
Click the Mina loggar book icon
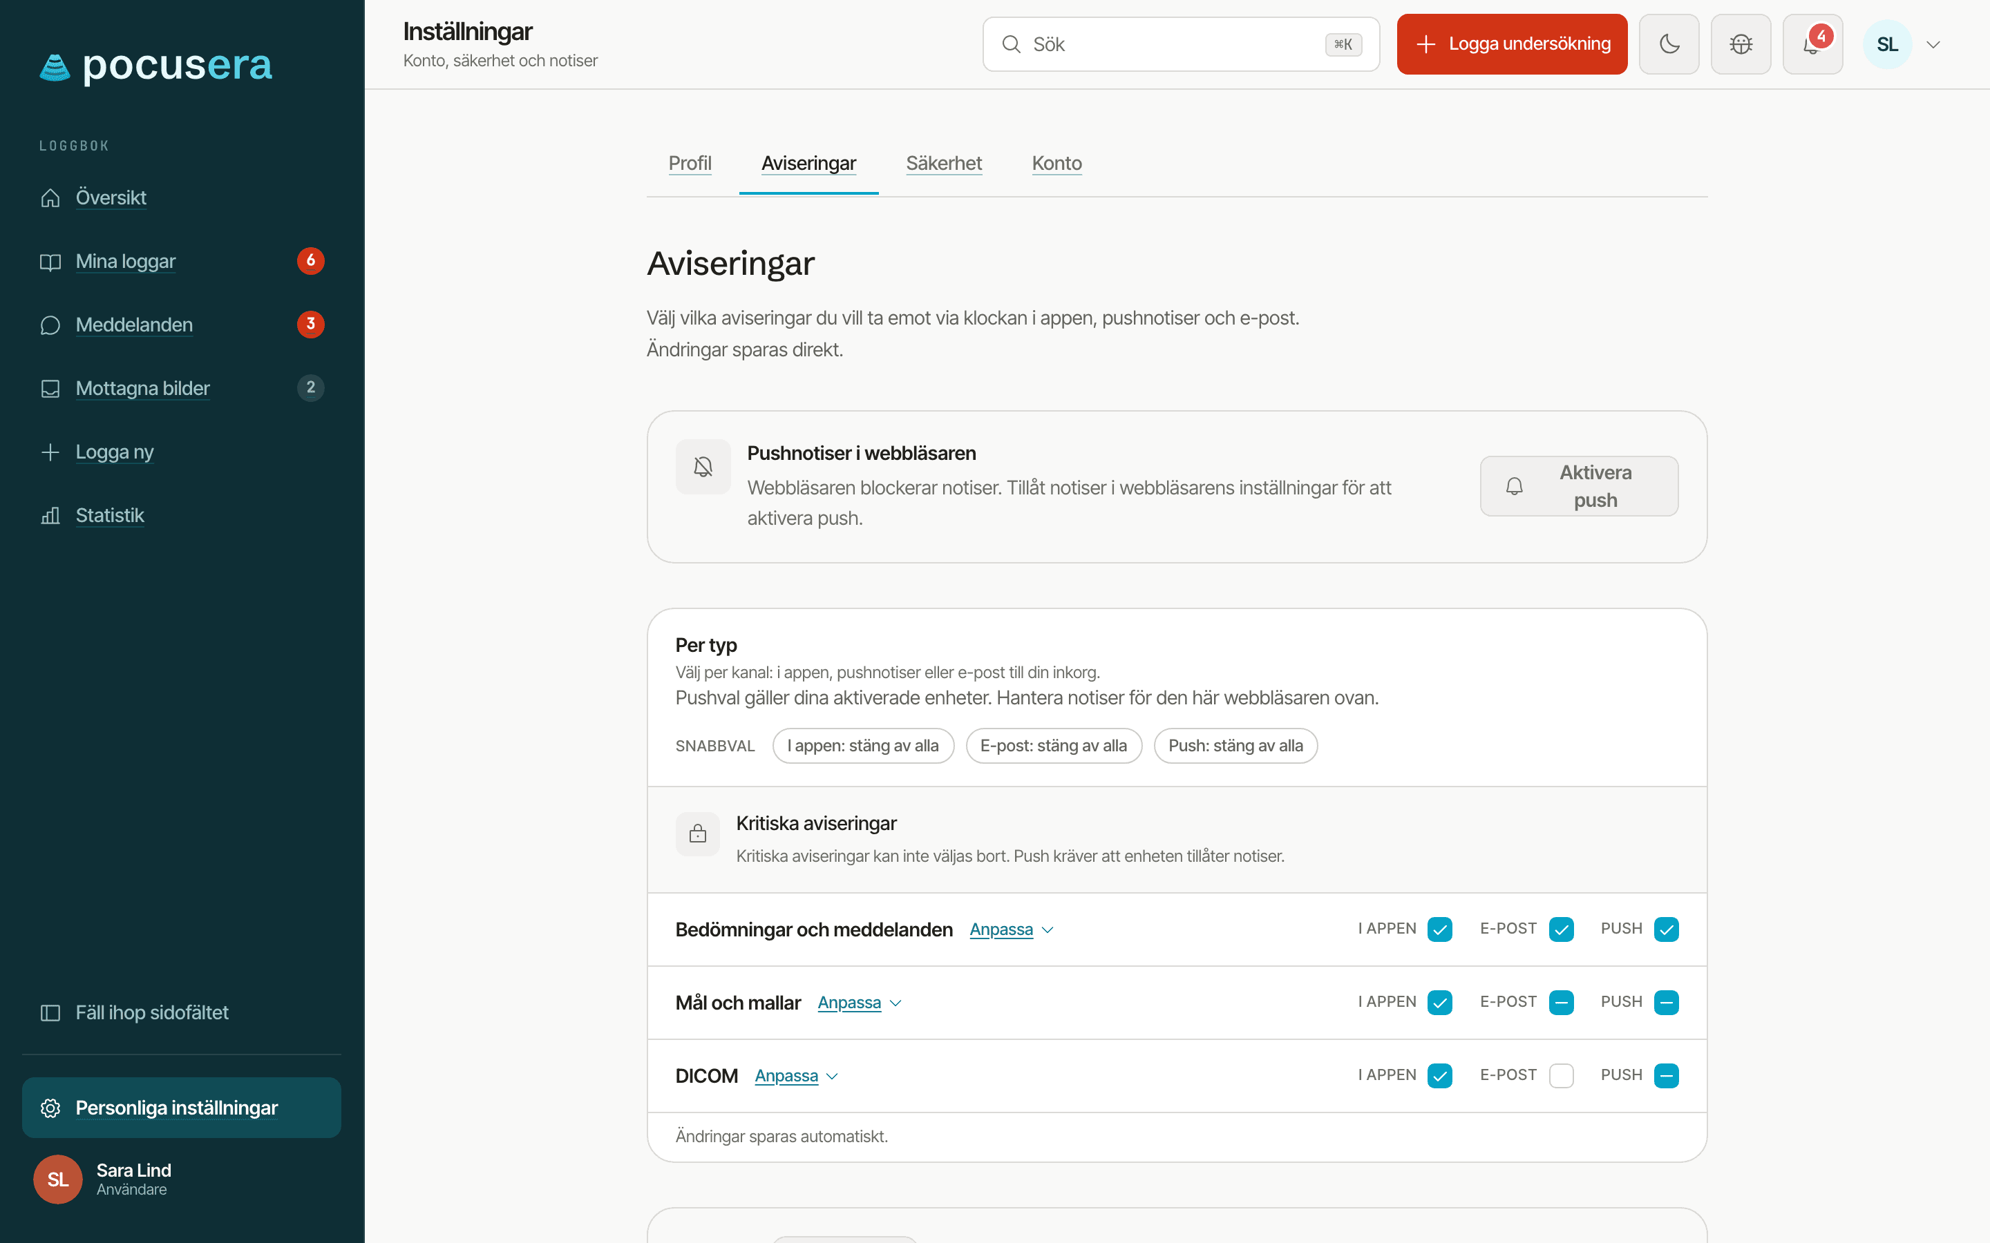coord(50,262)
